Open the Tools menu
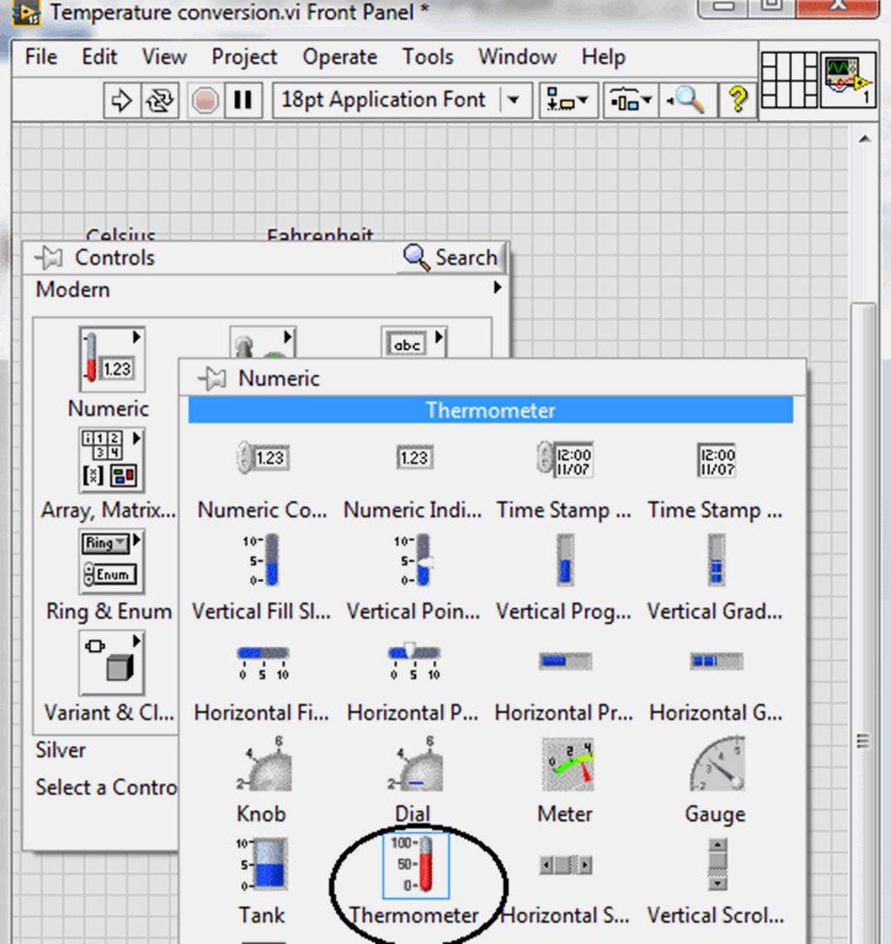The image size is (891, 944). (427, 57)
